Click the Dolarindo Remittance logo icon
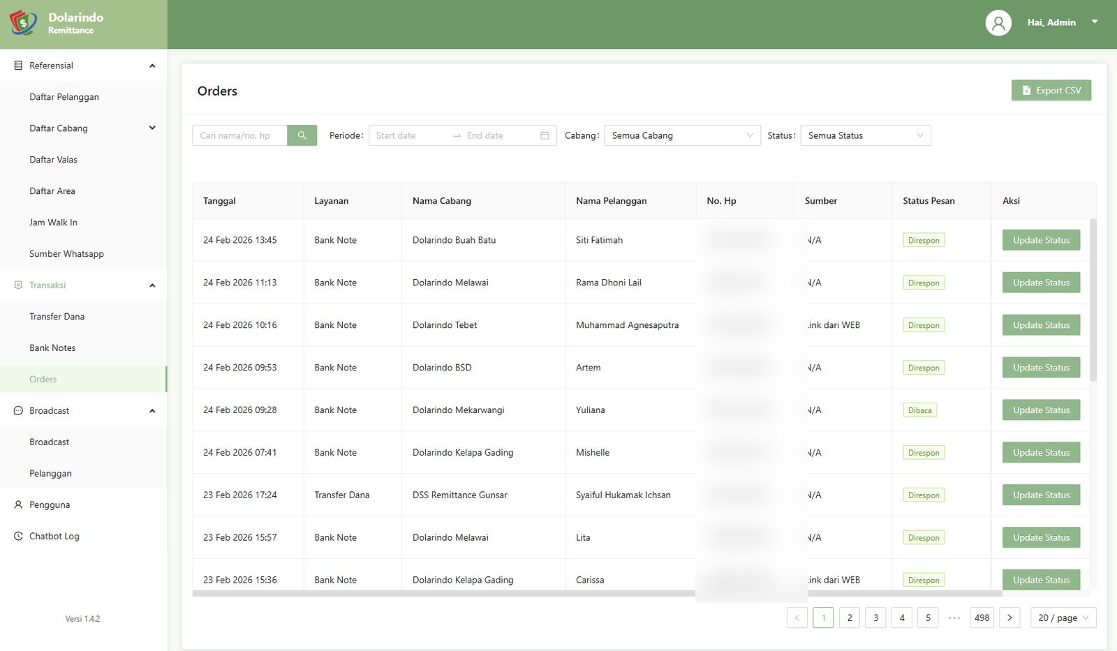The image size is (1117, 651). coord(23,23)
